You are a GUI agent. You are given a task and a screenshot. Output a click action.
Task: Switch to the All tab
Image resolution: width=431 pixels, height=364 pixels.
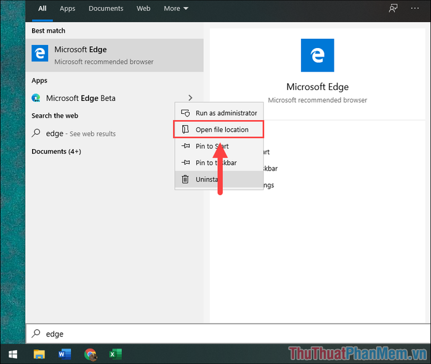42,9
